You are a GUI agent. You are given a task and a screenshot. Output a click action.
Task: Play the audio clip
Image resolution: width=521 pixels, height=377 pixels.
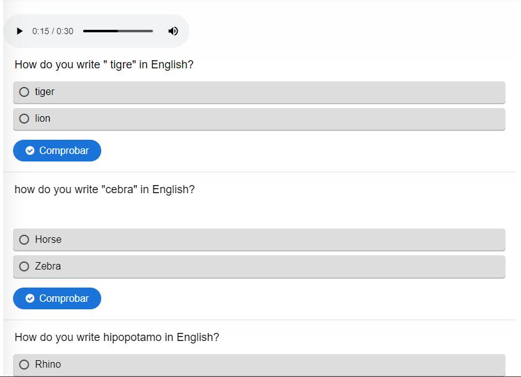click(x=20, y=31)
